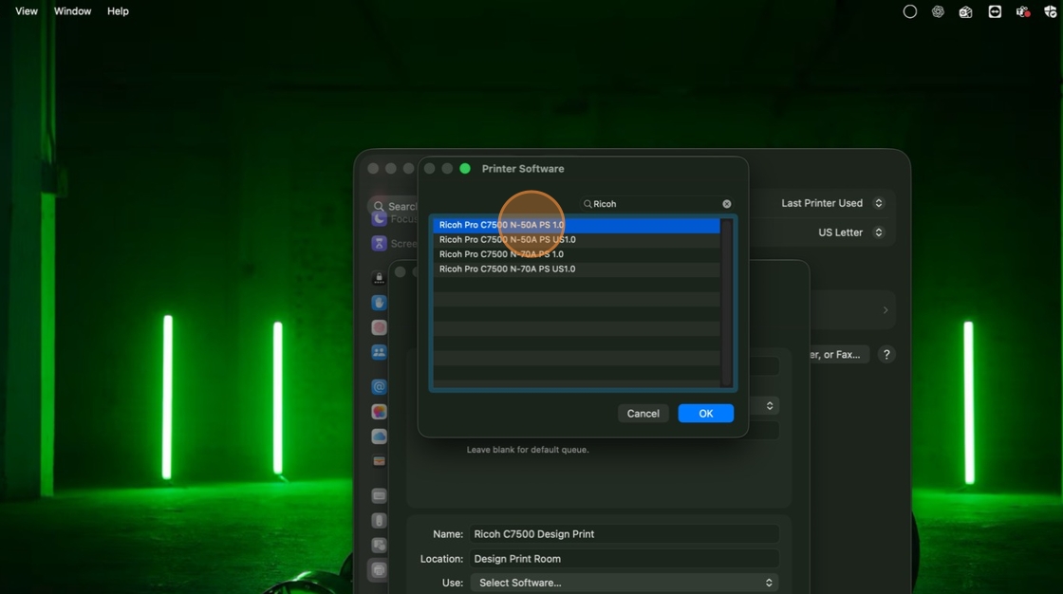Click the Printer Software list scrollbar

pos(727,303)
